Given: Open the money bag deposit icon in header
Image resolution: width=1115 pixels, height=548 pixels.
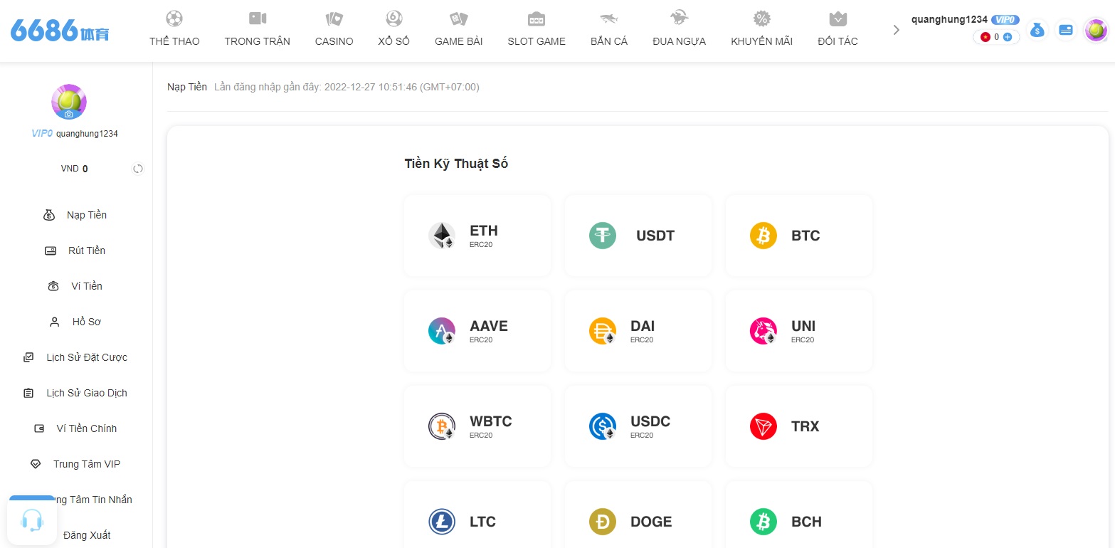Looking at the screenshot, I should pos(1037,30).
